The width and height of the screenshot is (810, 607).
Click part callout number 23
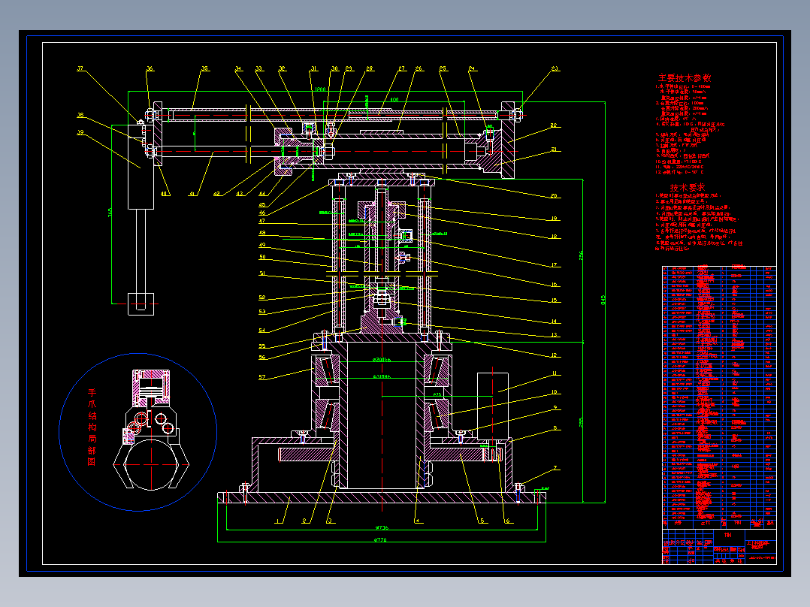click(x=555, y=68)
